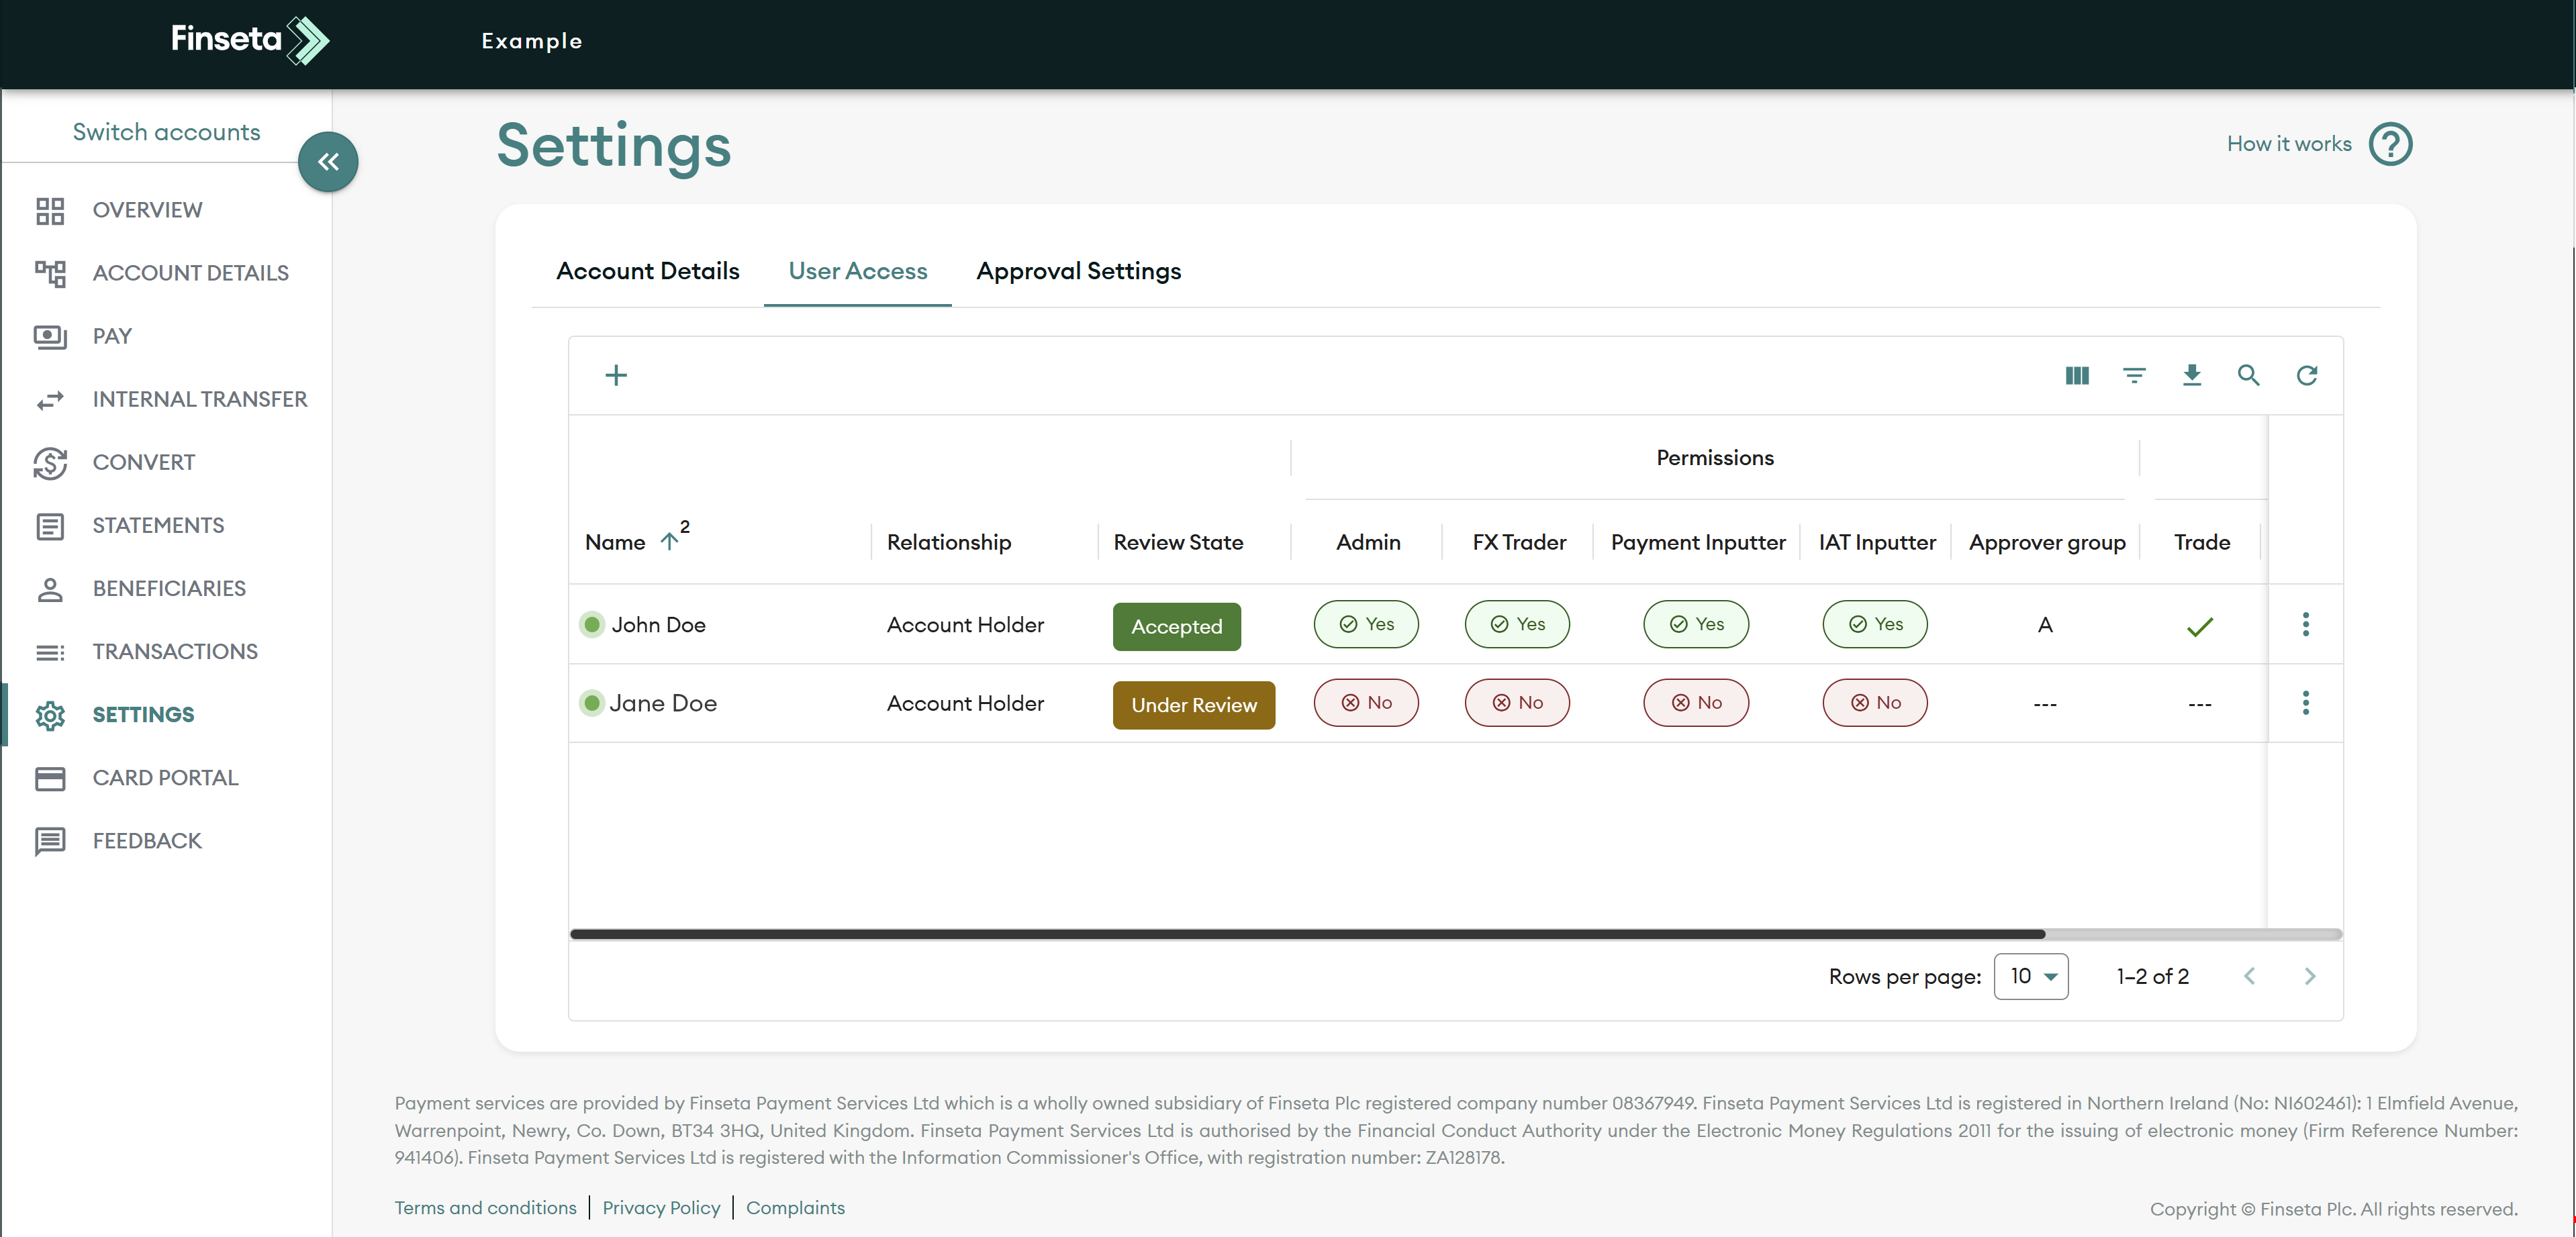This screenshot has width=2576, height=1237.
Task: Click the refresh table icon
Action: (2306, 375)
